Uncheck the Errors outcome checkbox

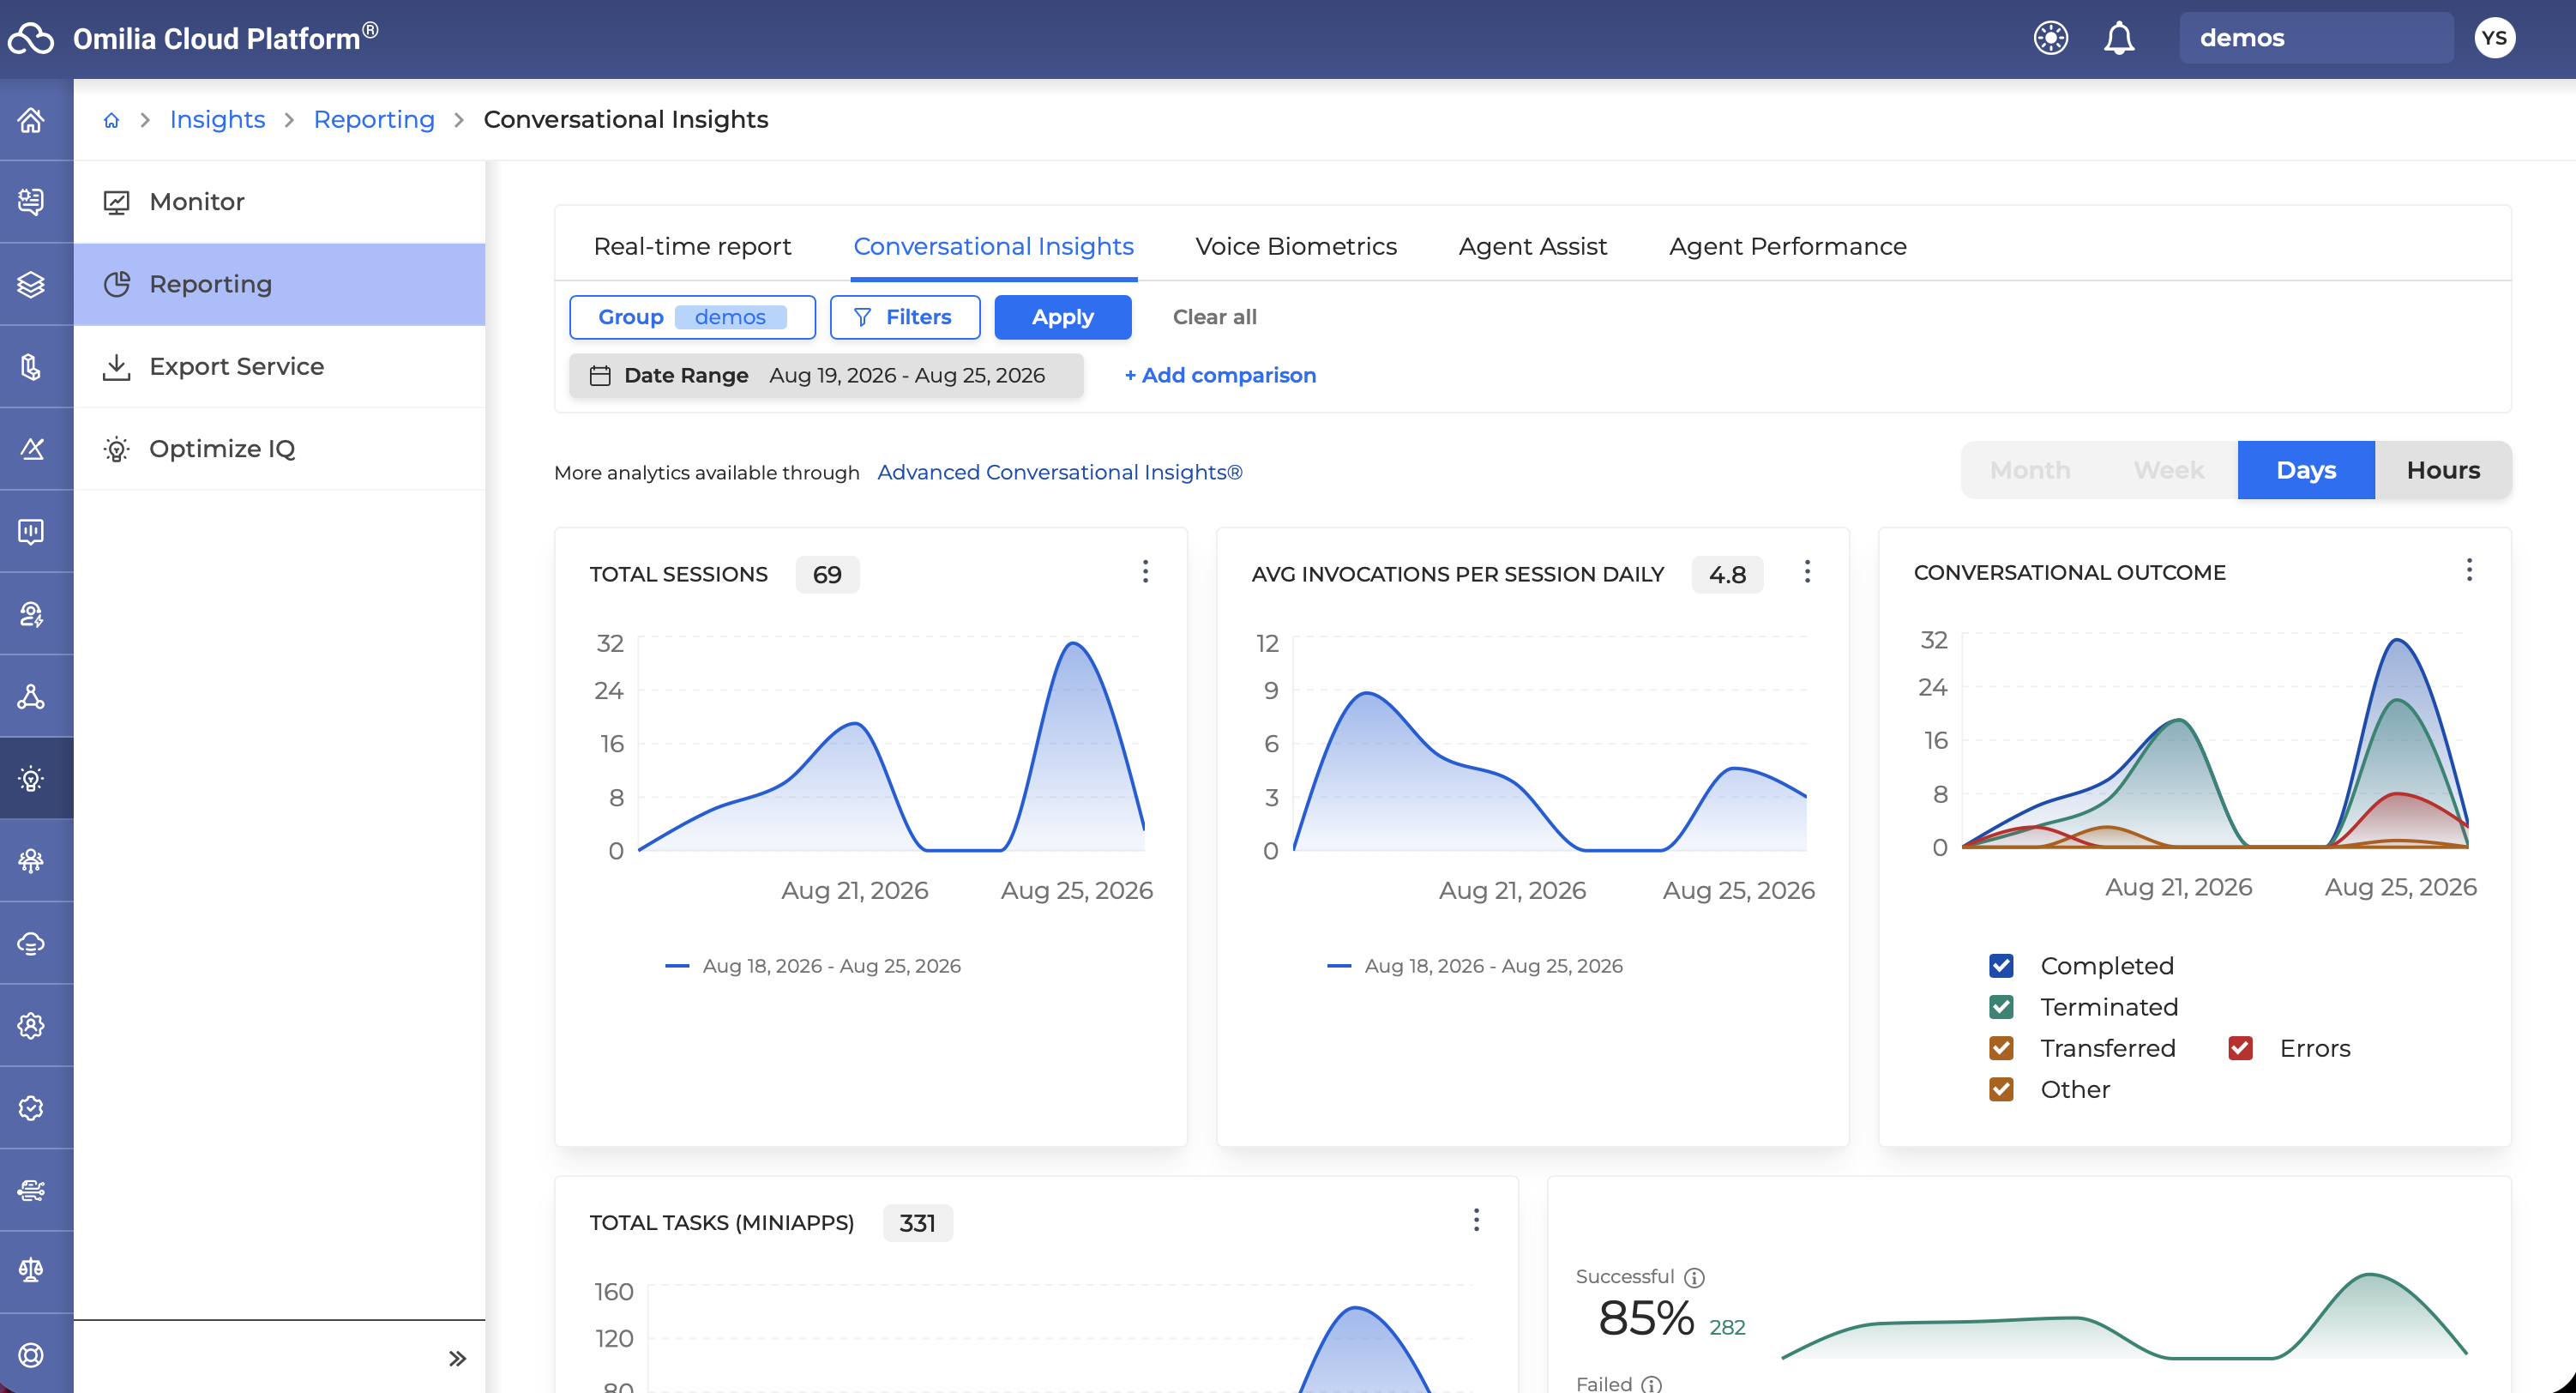click(x=2240, y=1047)
